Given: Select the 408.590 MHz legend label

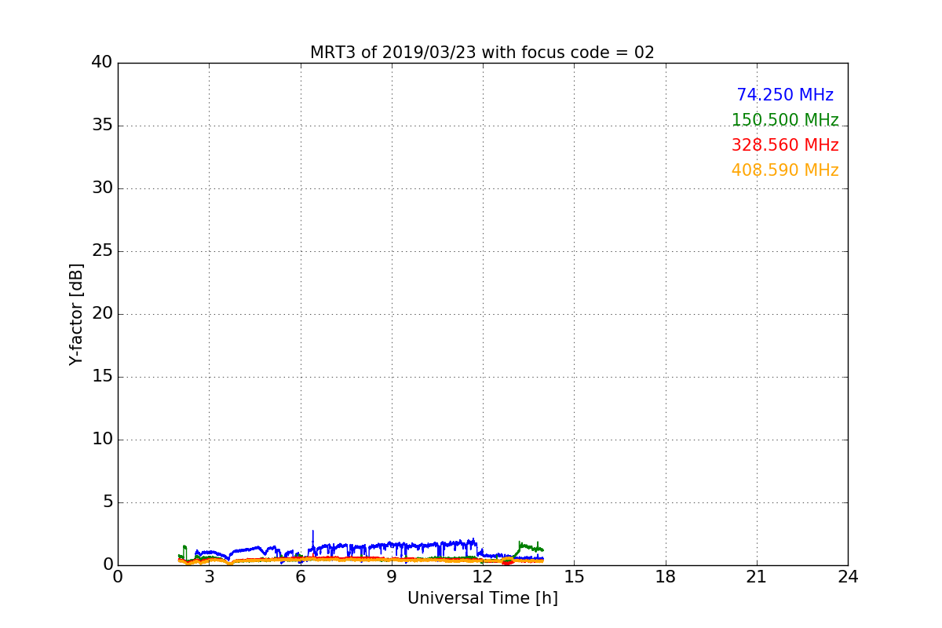Looking at the screenshot, I should (x=785, y=170).
